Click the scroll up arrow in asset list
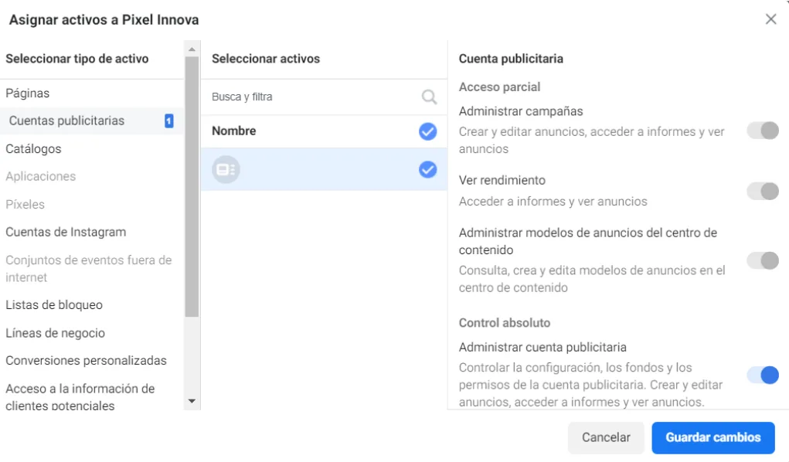789x462 pixels. coord(192,49)
